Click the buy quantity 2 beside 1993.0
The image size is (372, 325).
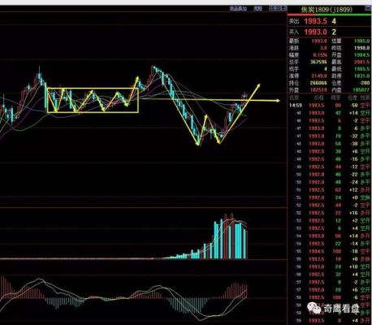(334, 32)
